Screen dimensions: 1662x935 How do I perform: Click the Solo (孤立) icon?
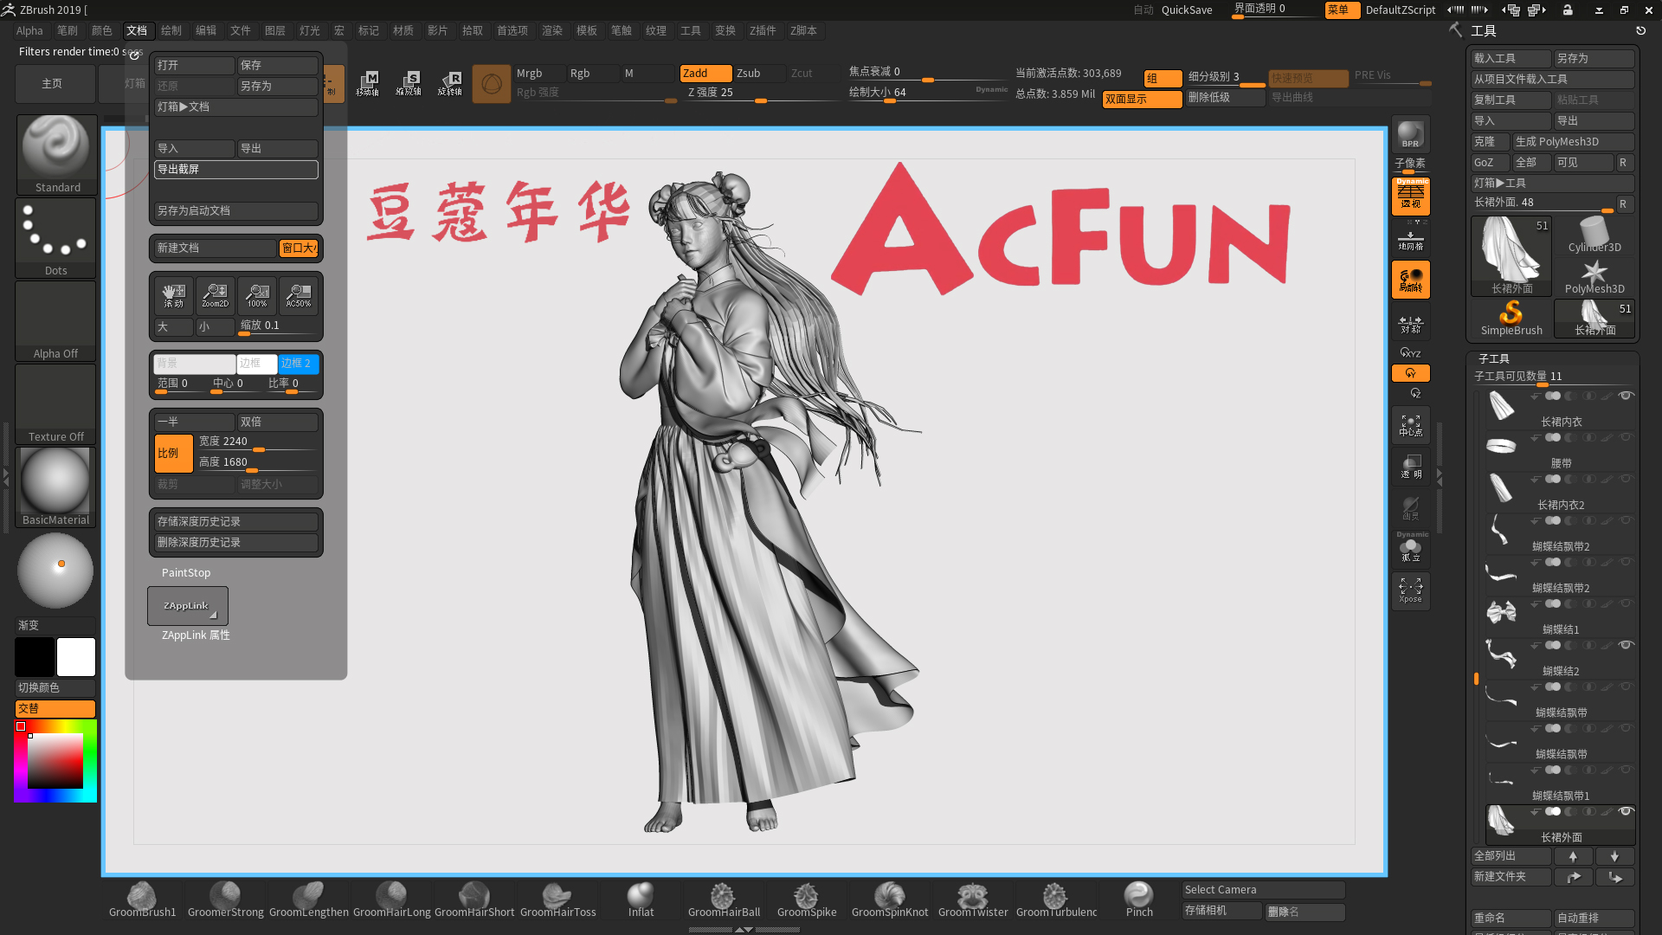tap(1410, 549)
